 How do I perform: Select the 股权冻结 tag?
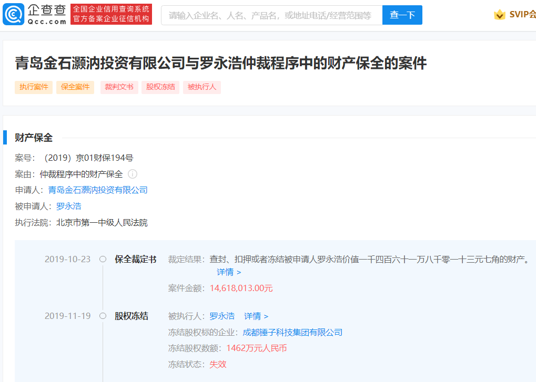click(x=160, y=87)
